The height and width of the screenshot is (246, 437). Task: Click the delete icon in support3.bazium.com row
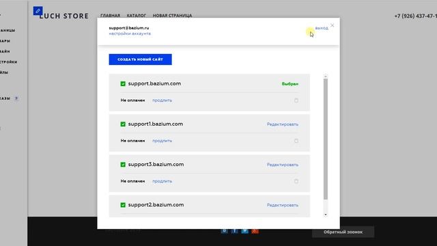[296, 181]
